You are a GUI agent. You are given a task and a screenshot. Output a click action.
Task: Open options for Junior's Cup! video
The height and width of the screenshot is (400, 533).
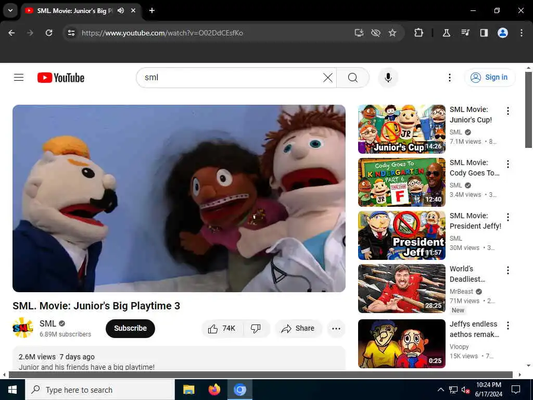(x=508, y=111)
